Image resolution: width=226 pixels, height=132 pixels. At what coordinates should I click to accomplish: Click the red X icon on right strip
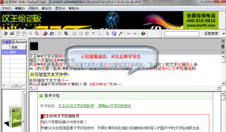[223, 52]
